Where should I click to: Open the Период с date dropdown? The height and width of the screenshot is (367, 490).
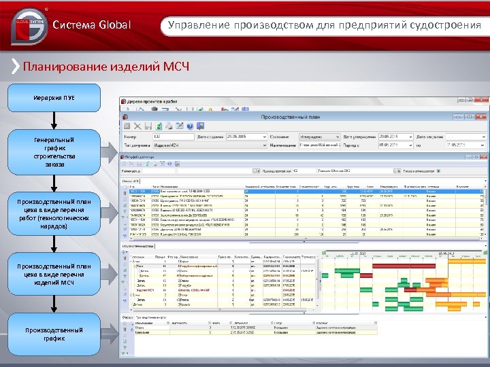coord(410,145)
